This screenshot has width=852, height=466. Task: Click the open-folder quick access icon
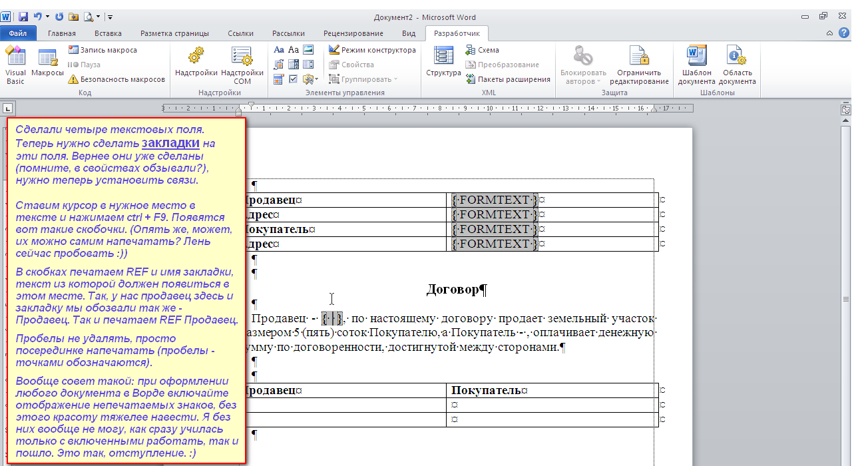click(x=73, y=17)
